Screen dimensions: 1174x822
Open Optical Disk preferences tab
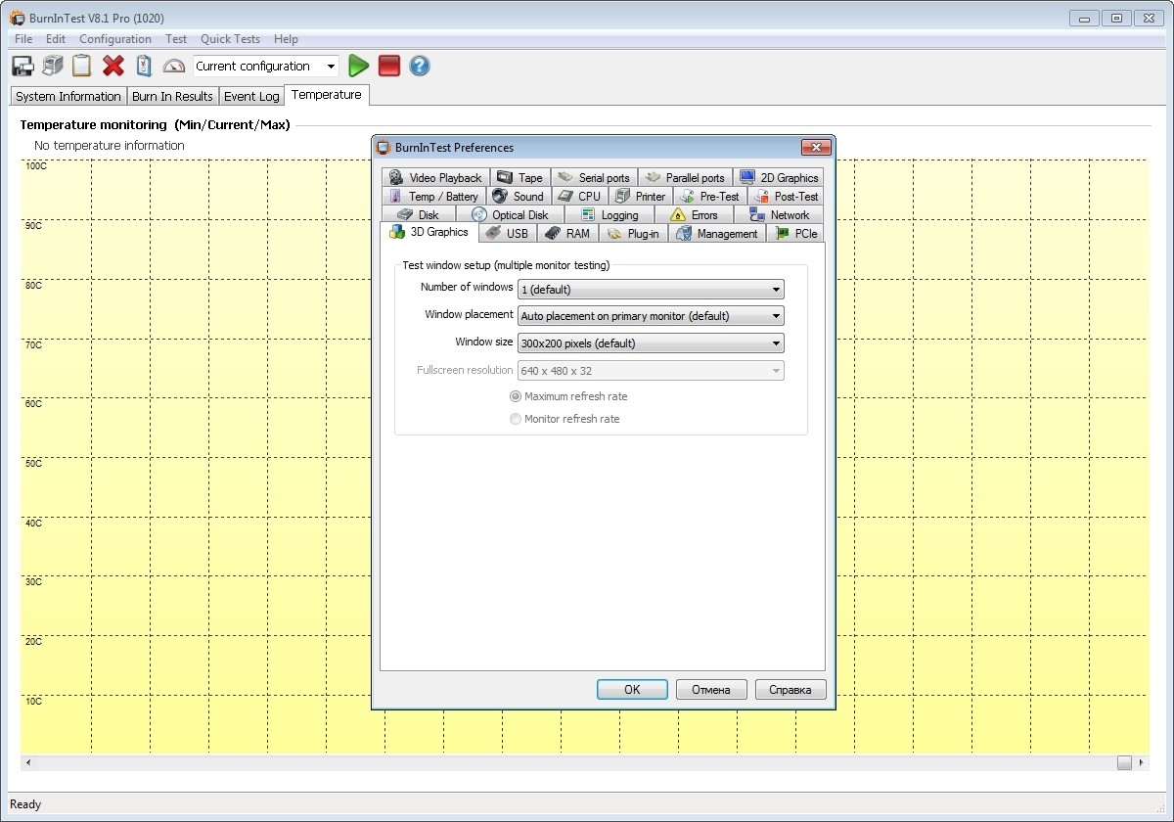pos(510,214)
